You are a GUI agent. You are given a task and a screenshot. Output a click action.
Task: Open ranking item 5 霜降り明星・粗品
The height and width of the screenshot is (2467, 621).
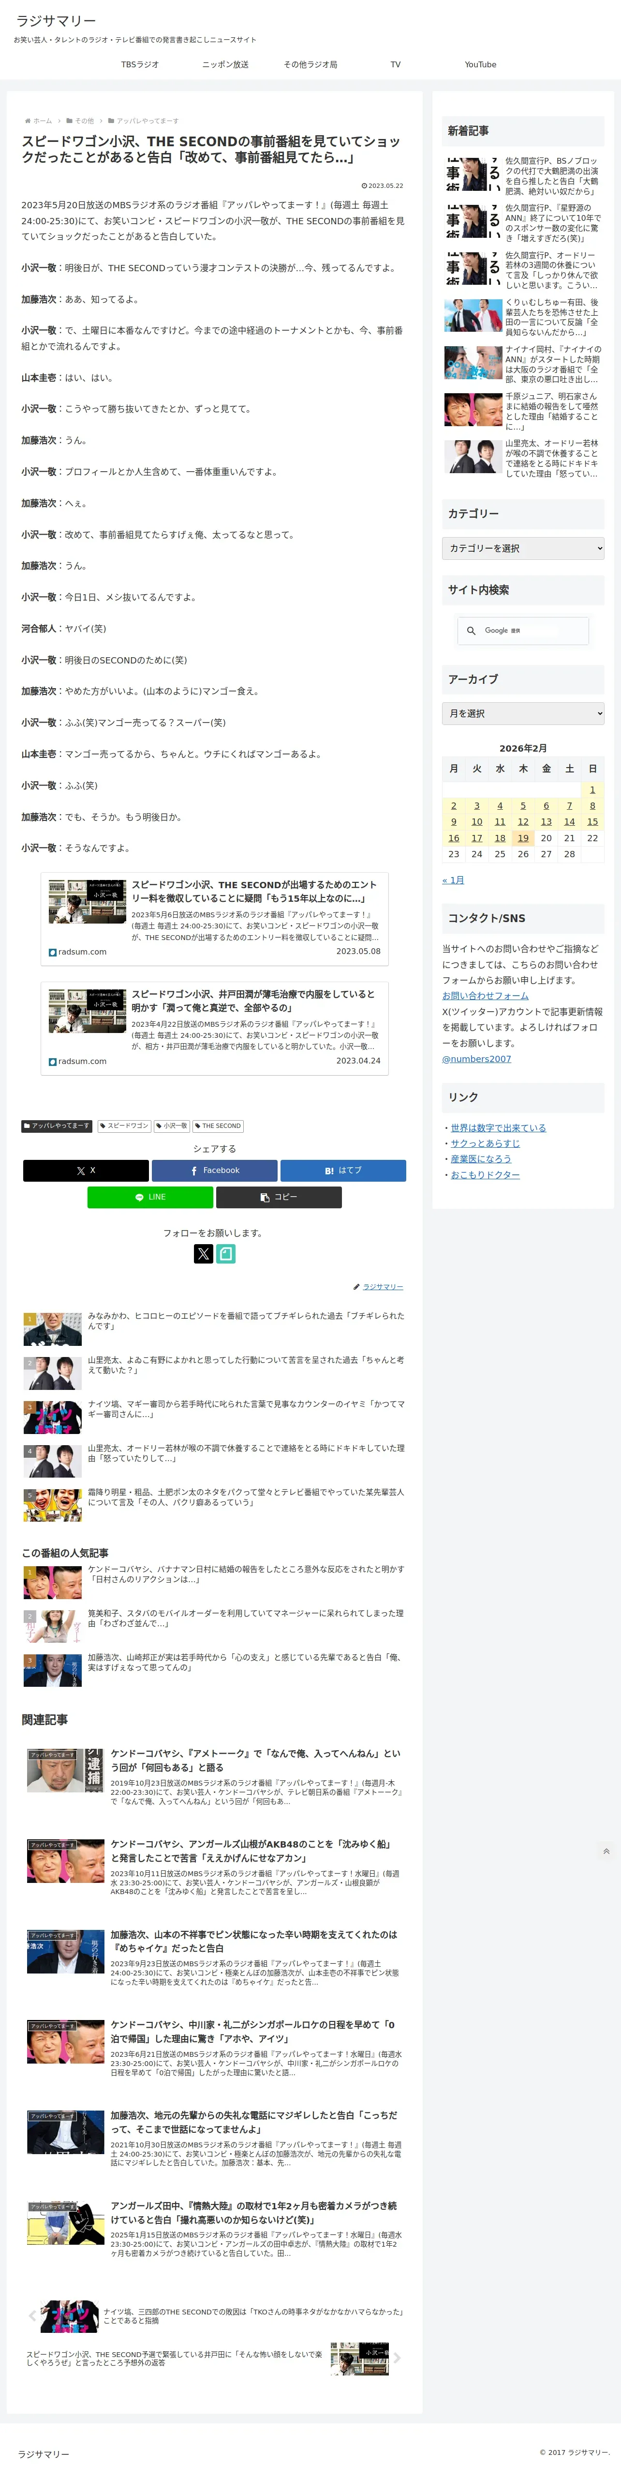[x=214, y=1505]
